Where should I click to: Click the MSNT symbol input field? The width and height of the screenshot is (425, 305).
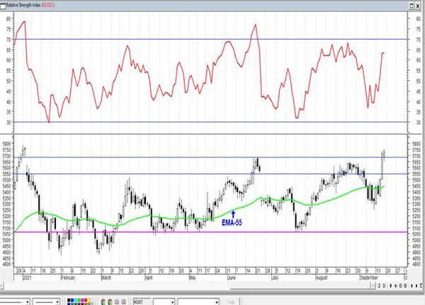pos(142,301)
